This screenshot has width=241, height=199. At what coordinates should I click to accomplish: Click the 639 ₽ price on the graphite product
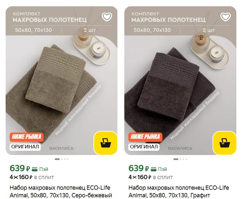pos(139,168)
